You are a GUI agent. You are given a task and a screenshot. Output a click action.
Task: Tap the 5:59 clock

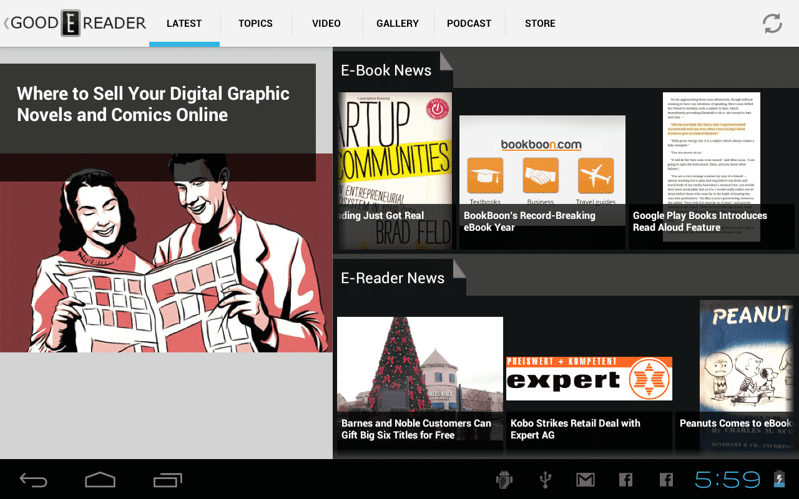(x=728, y=479)
